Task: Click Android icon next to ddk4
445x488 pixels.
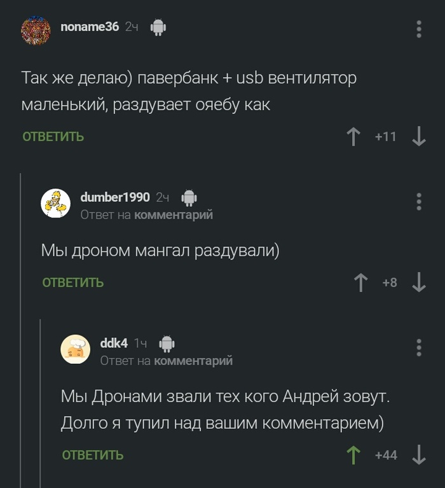Action: click(167, 344)
